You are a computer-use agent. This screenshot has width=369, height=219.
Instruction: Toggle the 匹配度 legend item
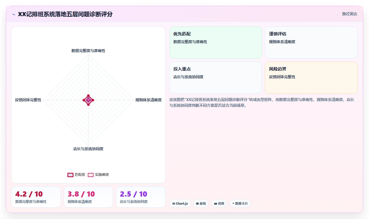[76, 175]
